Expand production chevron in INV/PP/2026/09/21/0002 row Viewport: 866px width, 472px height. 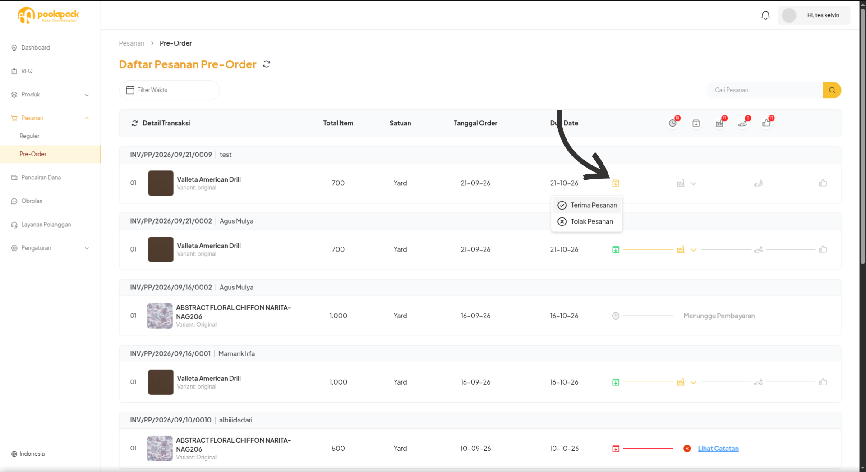[693, 250]
